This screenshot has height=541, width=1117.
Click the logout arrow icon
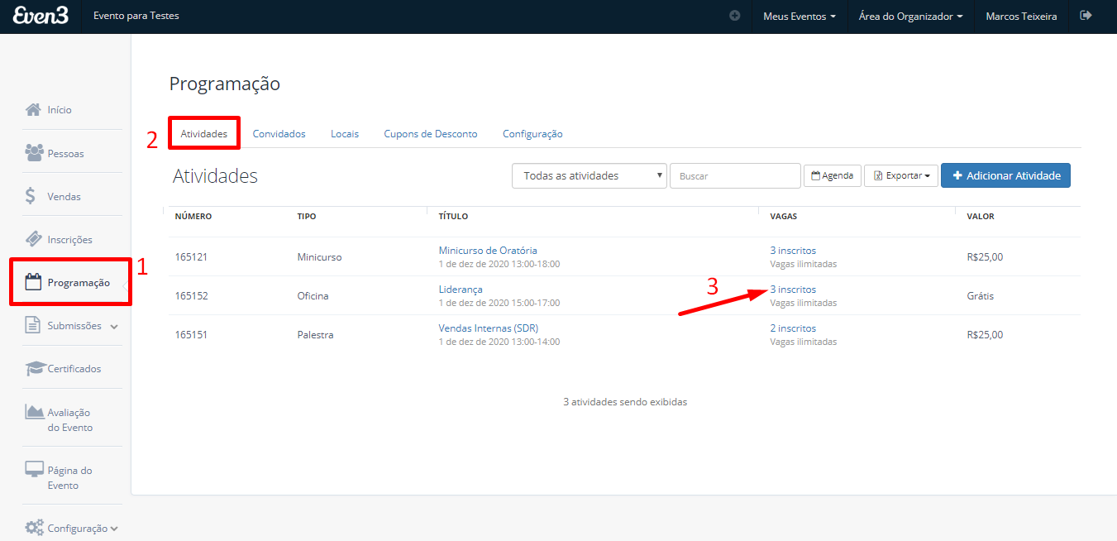(1086, 16)
